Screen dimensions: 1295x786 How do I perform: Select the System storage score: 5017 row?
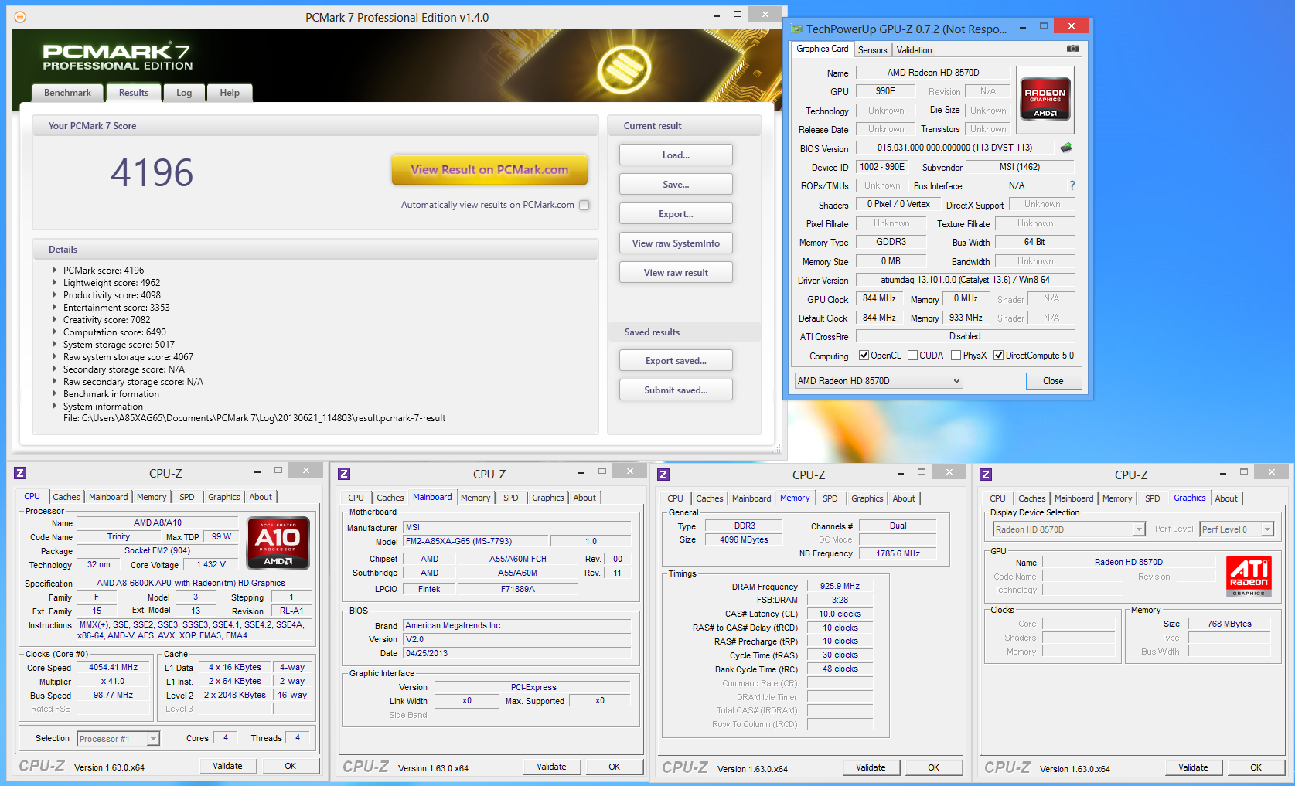point(119,345)
